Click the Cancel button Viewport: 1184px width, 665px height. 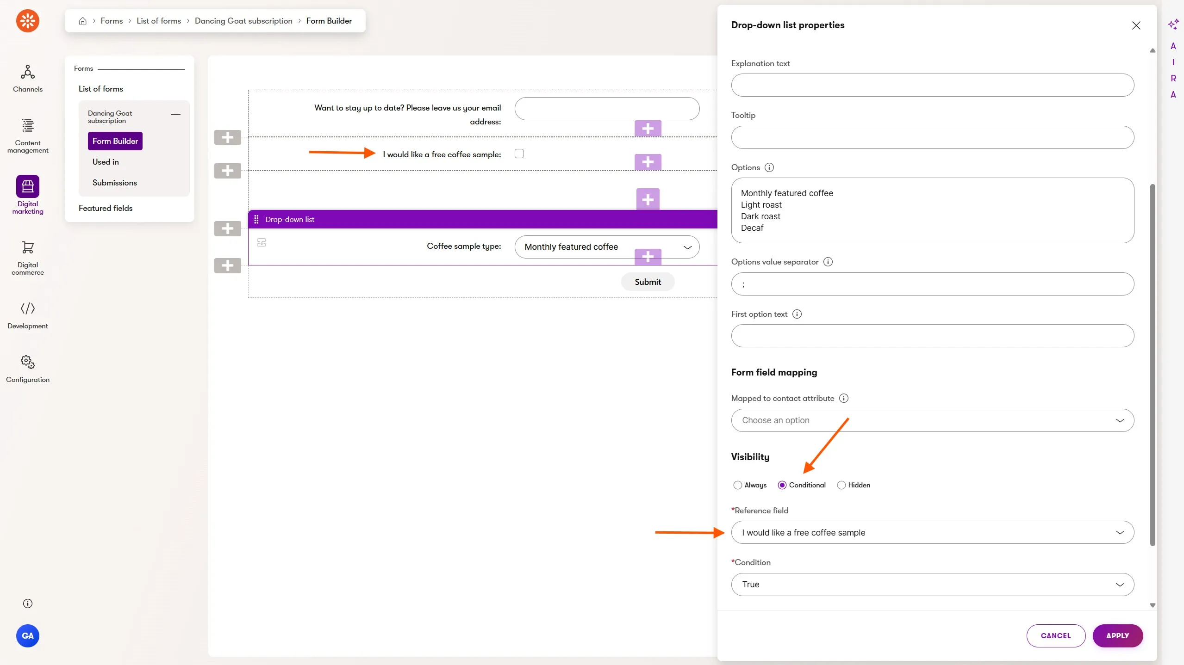click(x=1055, y=636)
